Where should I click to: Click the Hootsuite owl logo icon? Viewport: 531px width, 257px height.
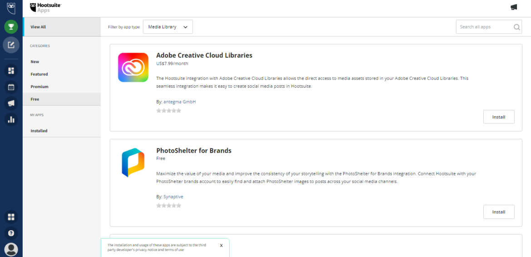pyautogui.click(x=11, y=8)
